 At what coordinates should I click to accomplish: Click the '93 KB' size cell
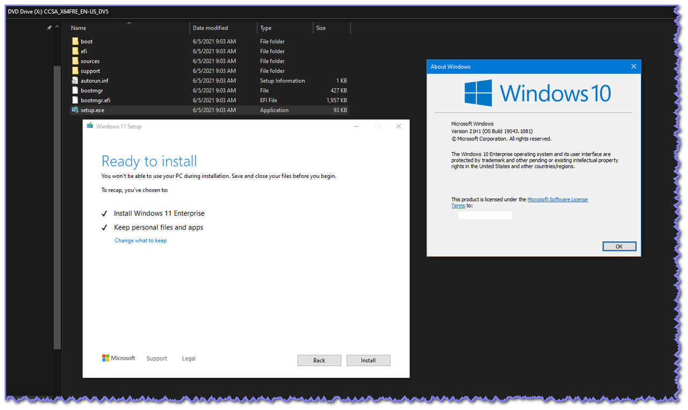click(340, 110)
